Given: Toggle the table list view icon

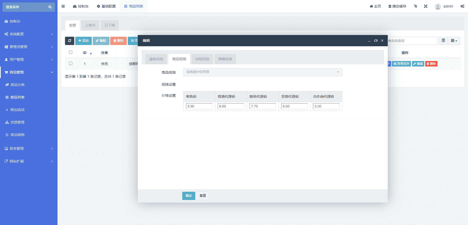Looking at the screenshot, I should click(x=443, y=41).
